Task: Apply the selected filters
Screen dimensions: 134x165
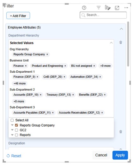Action: coord(120,155)
